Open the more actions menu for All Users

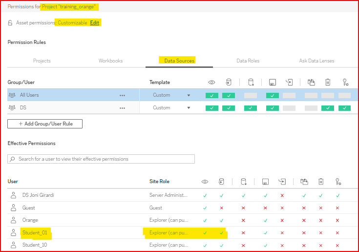coord(122,96)
